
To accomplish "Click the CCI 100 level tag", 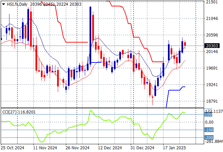I will click(x=208, y=114).
